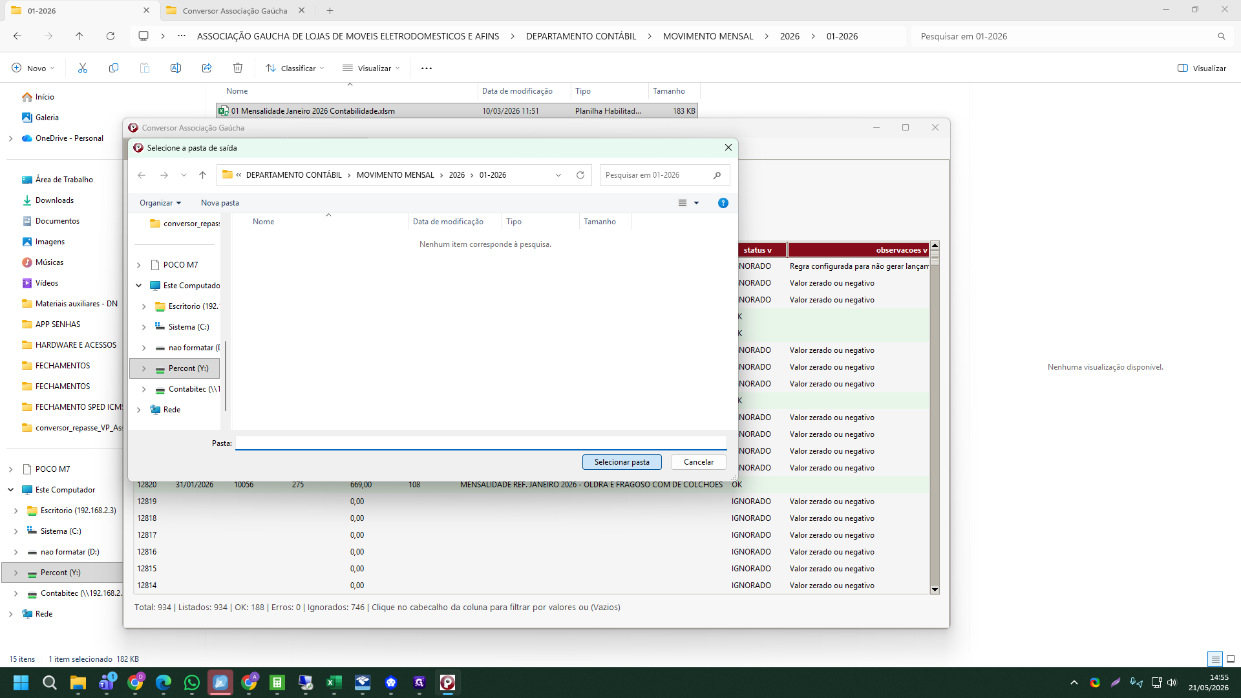1241x698 pixels.
Task: Select Downloads in Explorer sidebar
Action: click(x=54, y=200)
